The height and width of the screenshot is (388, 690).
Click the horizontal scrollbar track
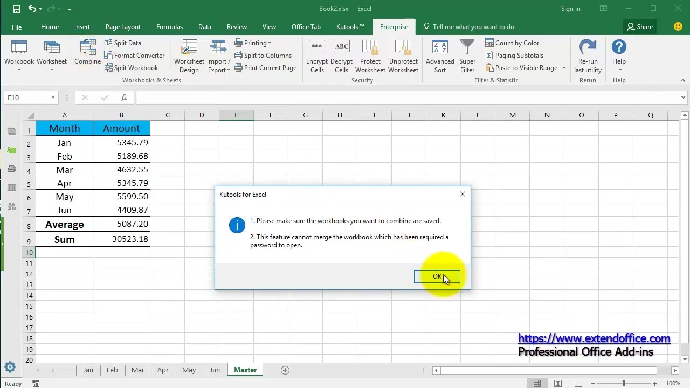pos(549,370)
